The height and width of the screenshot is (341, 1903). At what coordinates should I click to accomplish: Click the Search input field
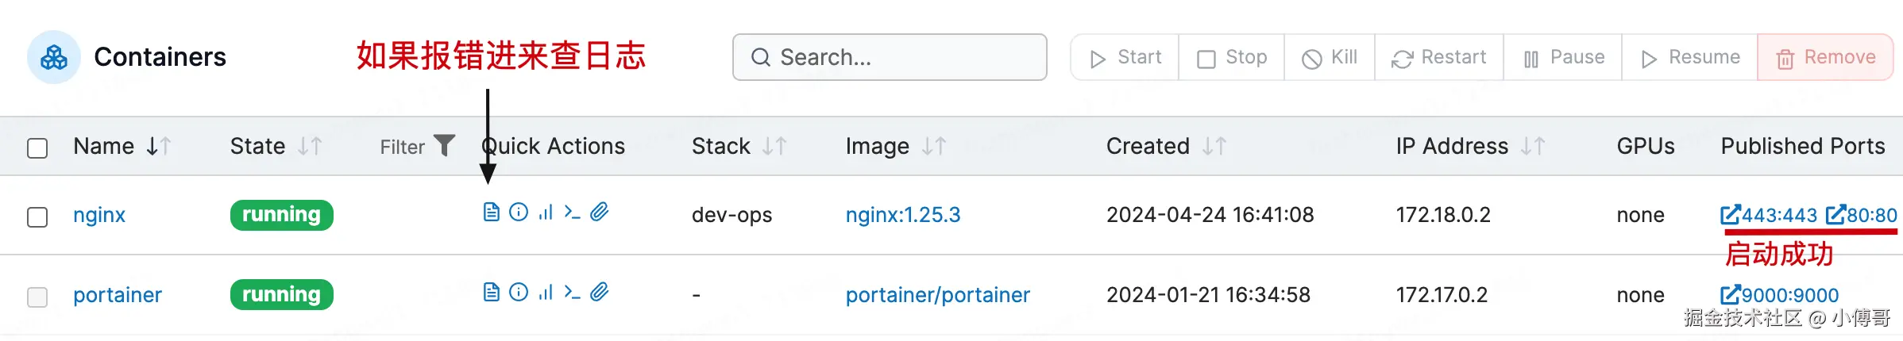[x=890, y=57]
